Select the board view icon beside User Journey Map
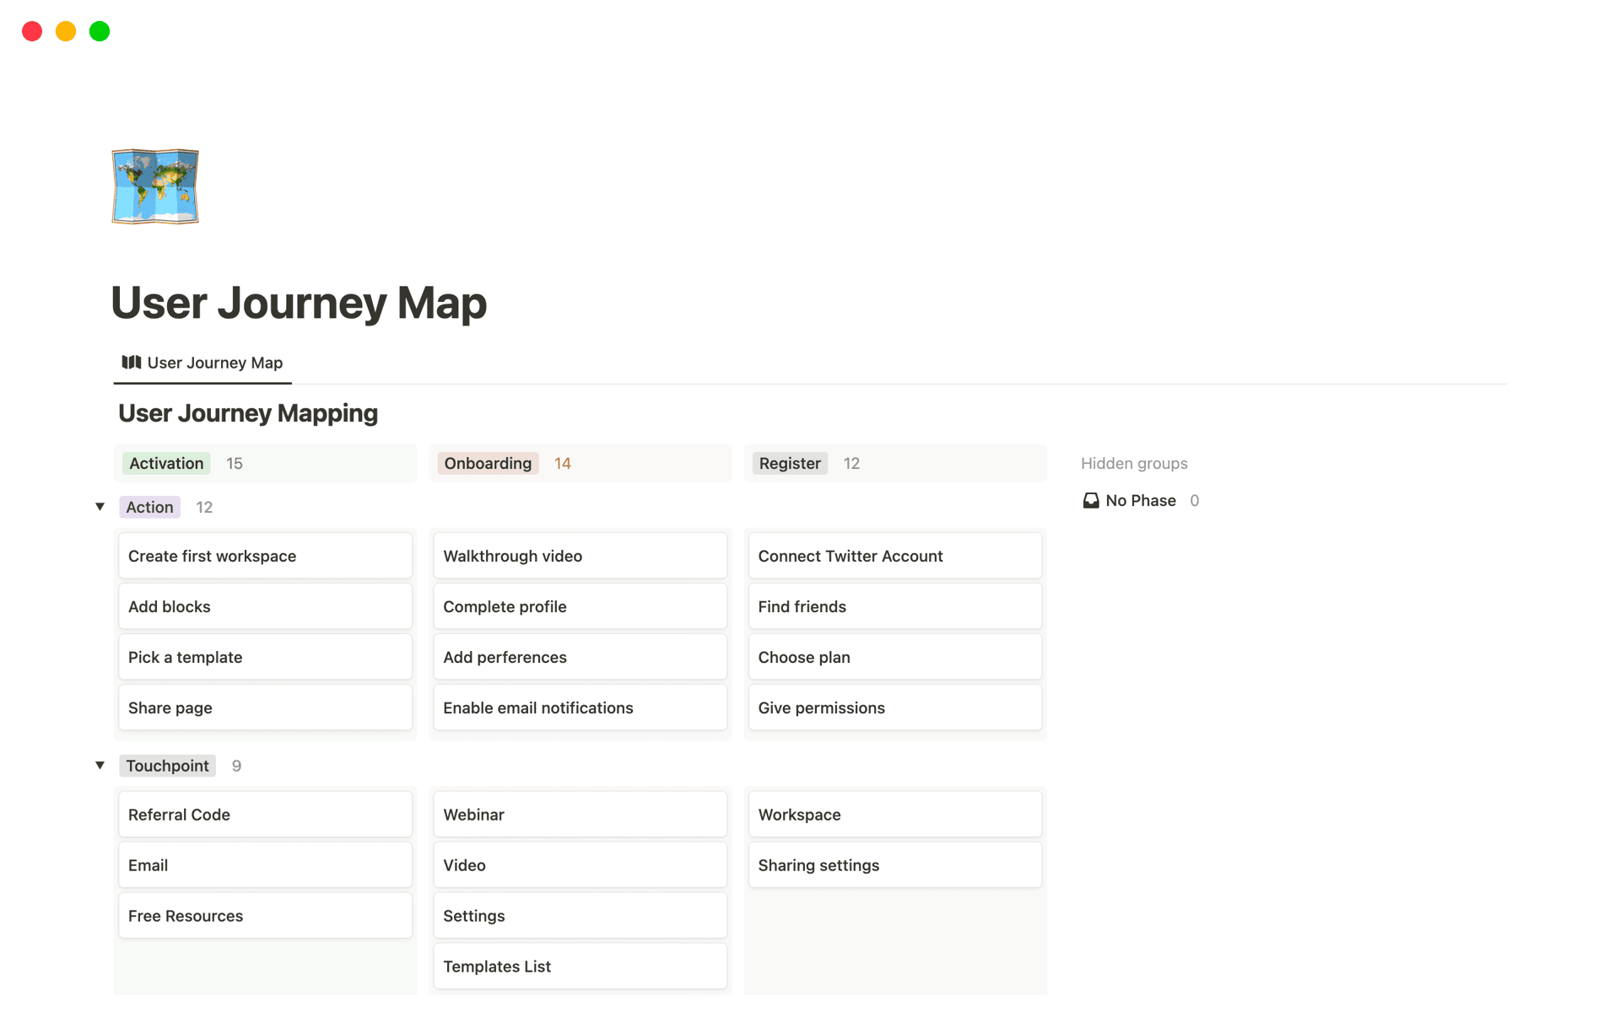 coord(131,362)
